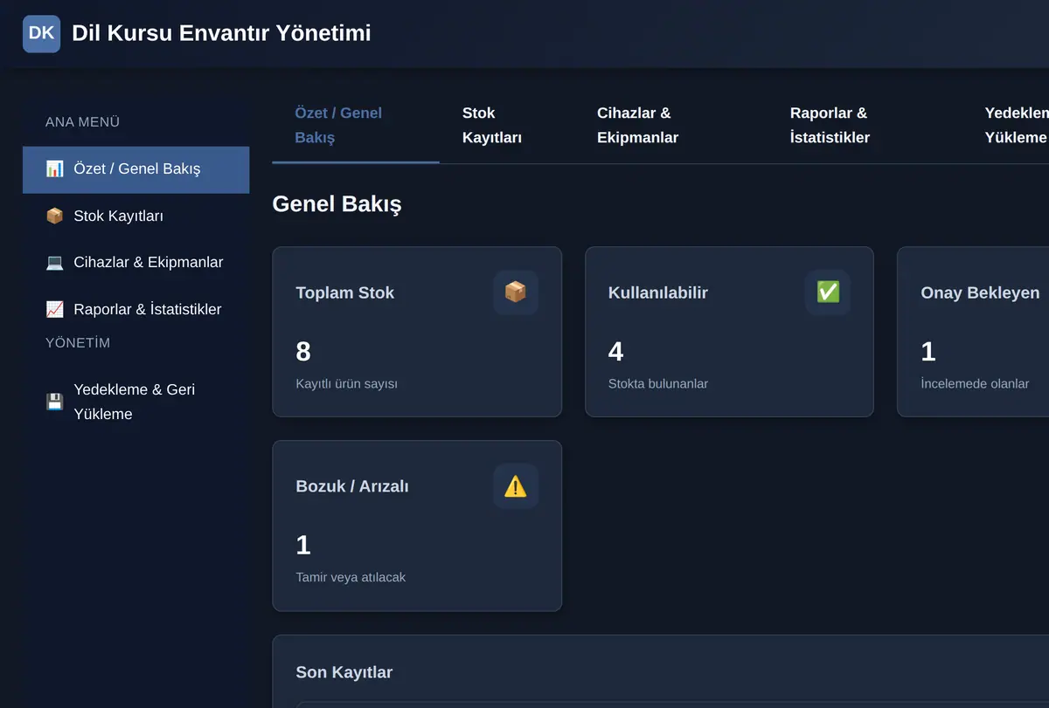Click the Tamir veya atılacak caption
Viewport: 1049px width, 708px height.
click(x=351, y=577)
